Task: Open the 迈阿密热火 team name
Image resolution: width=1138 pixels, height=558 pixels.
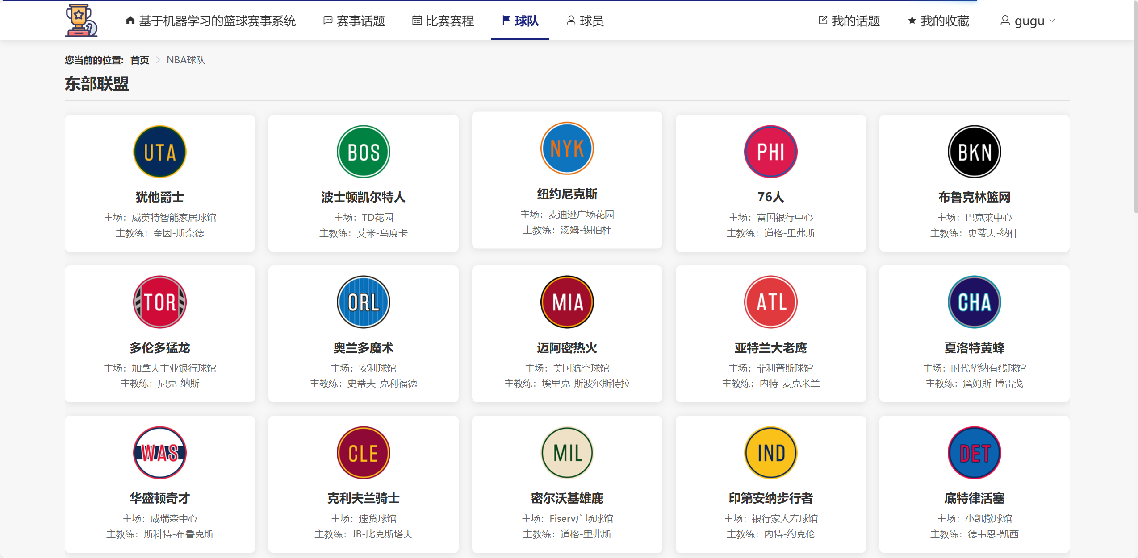Action: pyautogui.click(x=567, y=347)
